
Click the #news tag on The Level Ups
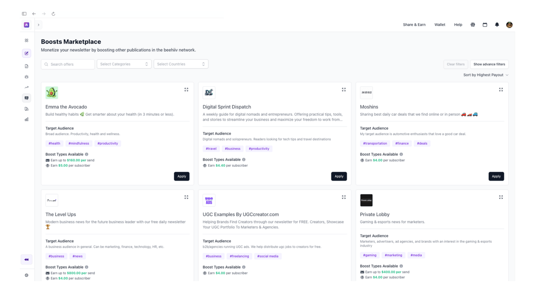click(77, 256)
